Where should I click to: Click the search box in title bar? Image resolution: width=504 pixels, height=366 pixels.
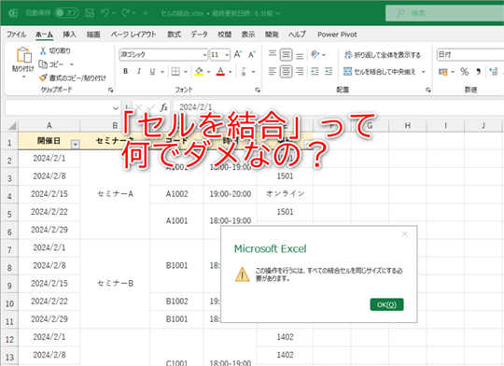click(445, 13)
